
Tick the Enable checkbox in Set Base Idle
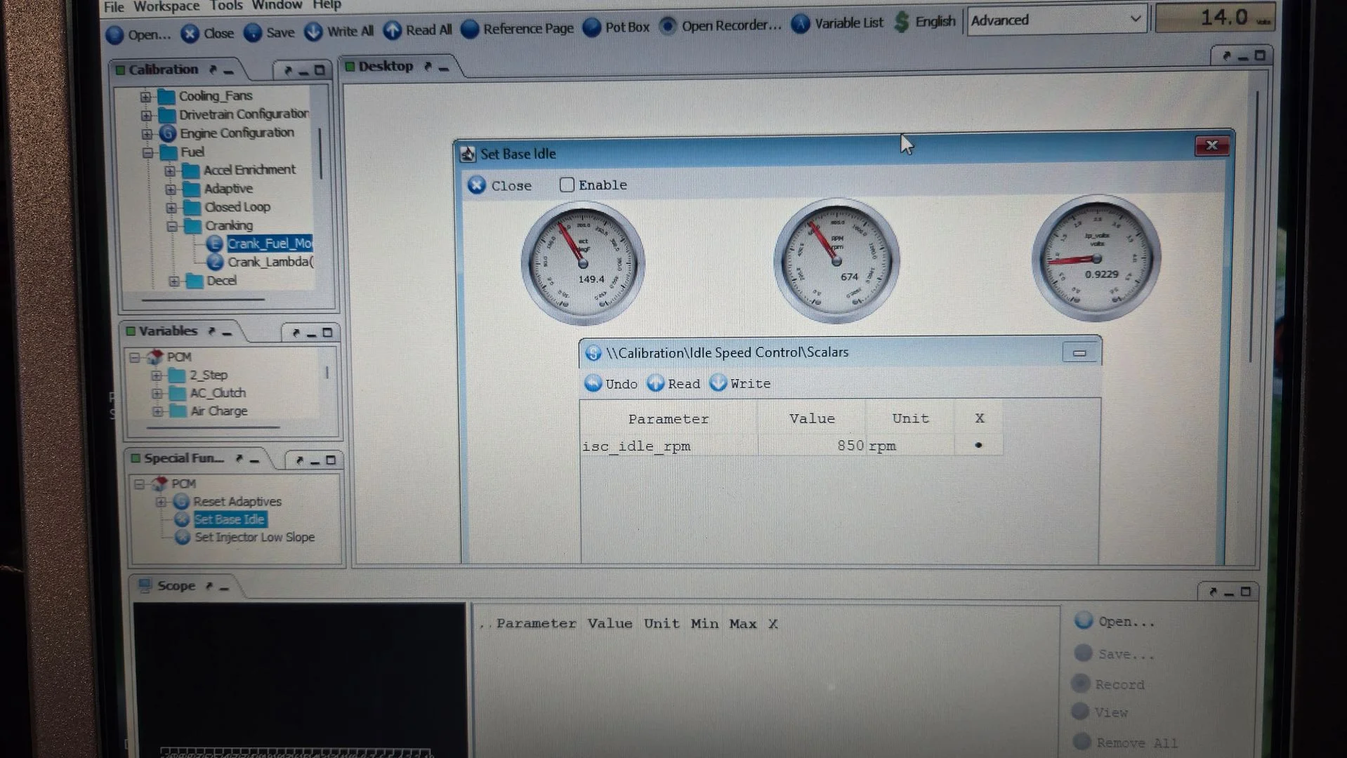[x=567, y=185]
